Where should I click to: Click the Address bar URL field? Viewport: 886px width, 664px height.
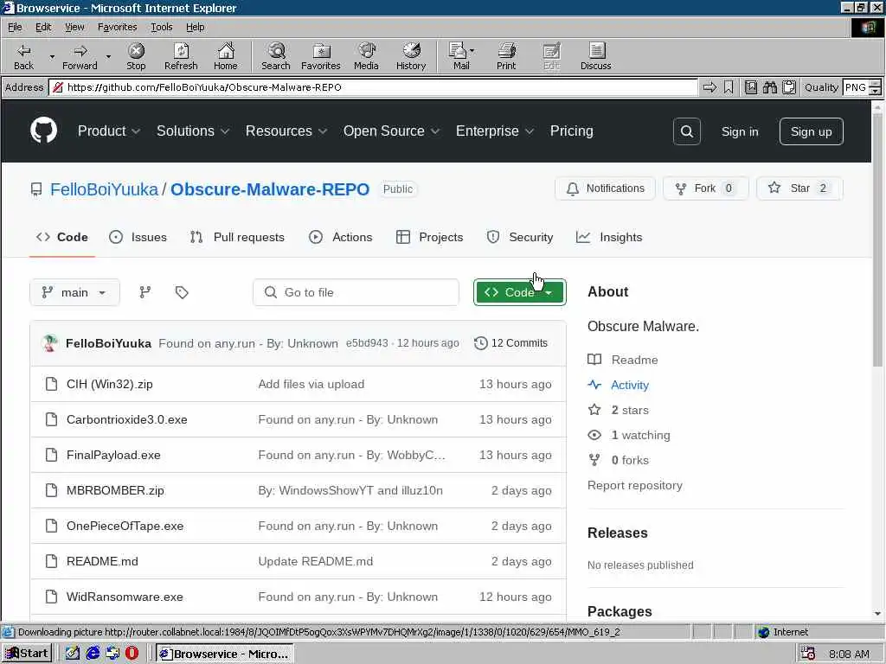pos(373,87)
